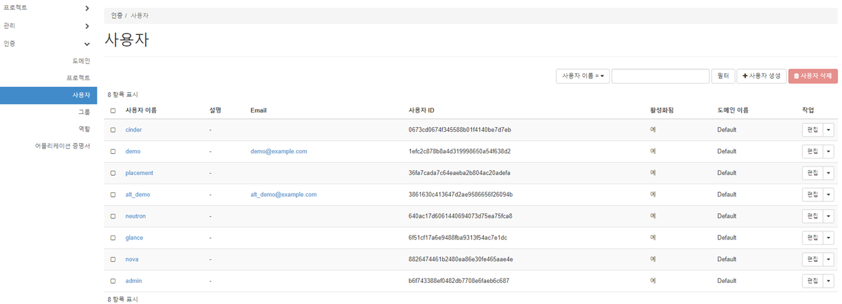Open the glance user link
The height and width of the screenshot is (304, 842).
pyautogui.click(x=134, y=238)
